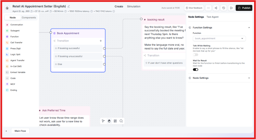Screen dimensions: 256x140
Task: Open the Main Flow tab
Action: [20, 131]
